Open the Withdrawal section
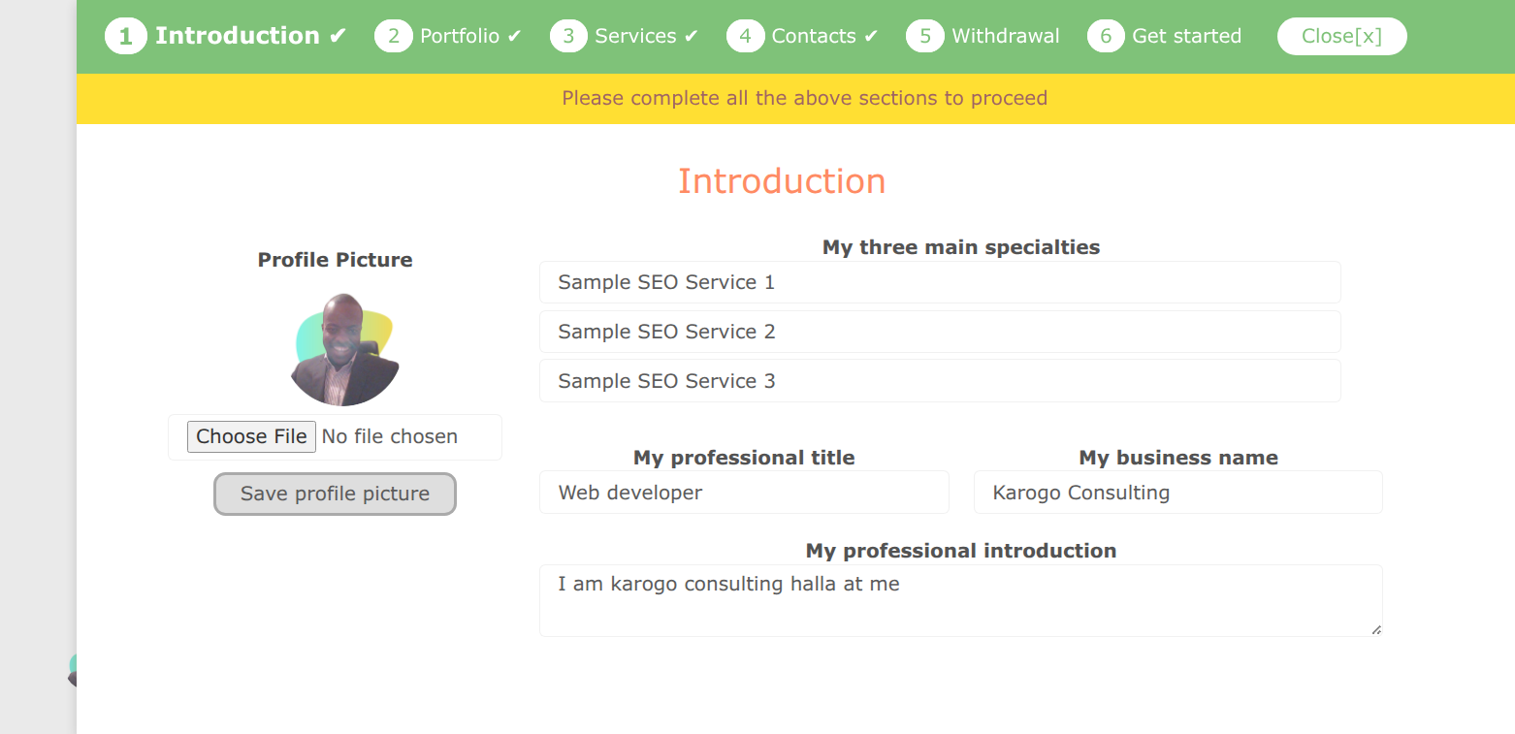The height and width of the screenshot is (734, 1515). click(1007, 36)
